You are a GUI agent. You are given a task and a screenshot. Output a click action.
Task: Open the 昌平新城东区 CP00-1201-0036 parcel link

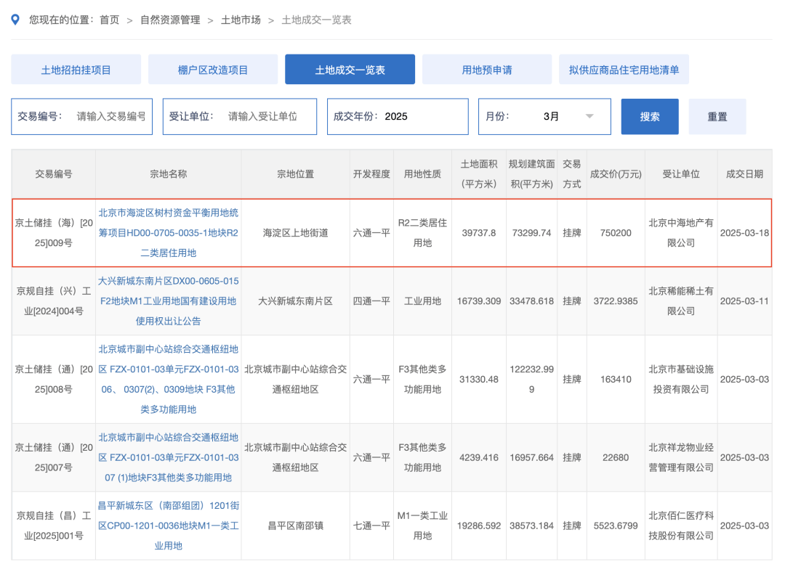coord(168,526)
